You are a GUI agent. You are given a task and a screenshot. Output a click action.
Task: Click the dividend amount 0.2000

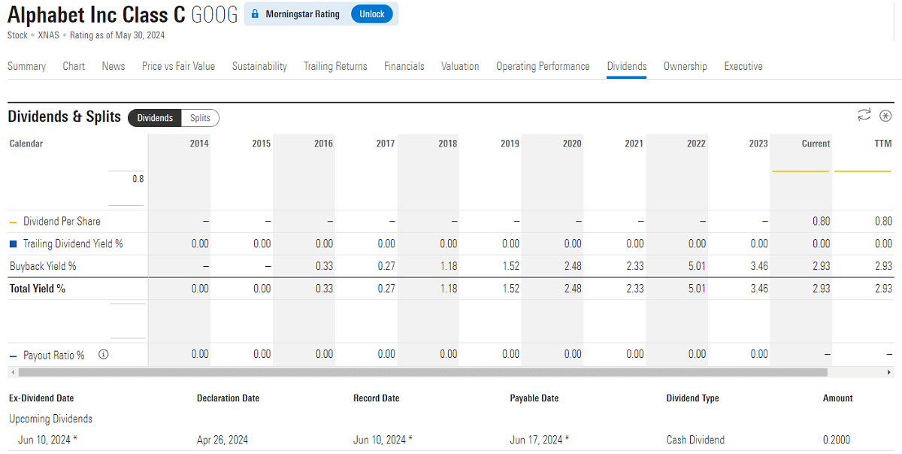(837, 440)
